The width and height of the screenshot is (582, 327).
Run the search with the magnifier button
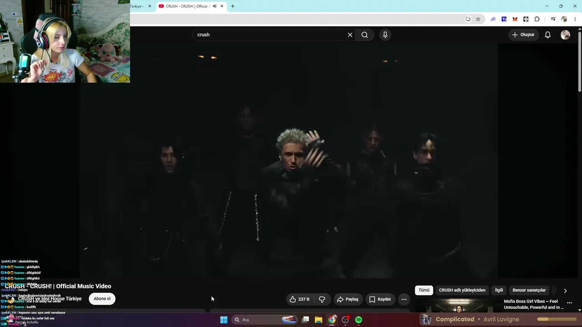(x=365, y=35)
